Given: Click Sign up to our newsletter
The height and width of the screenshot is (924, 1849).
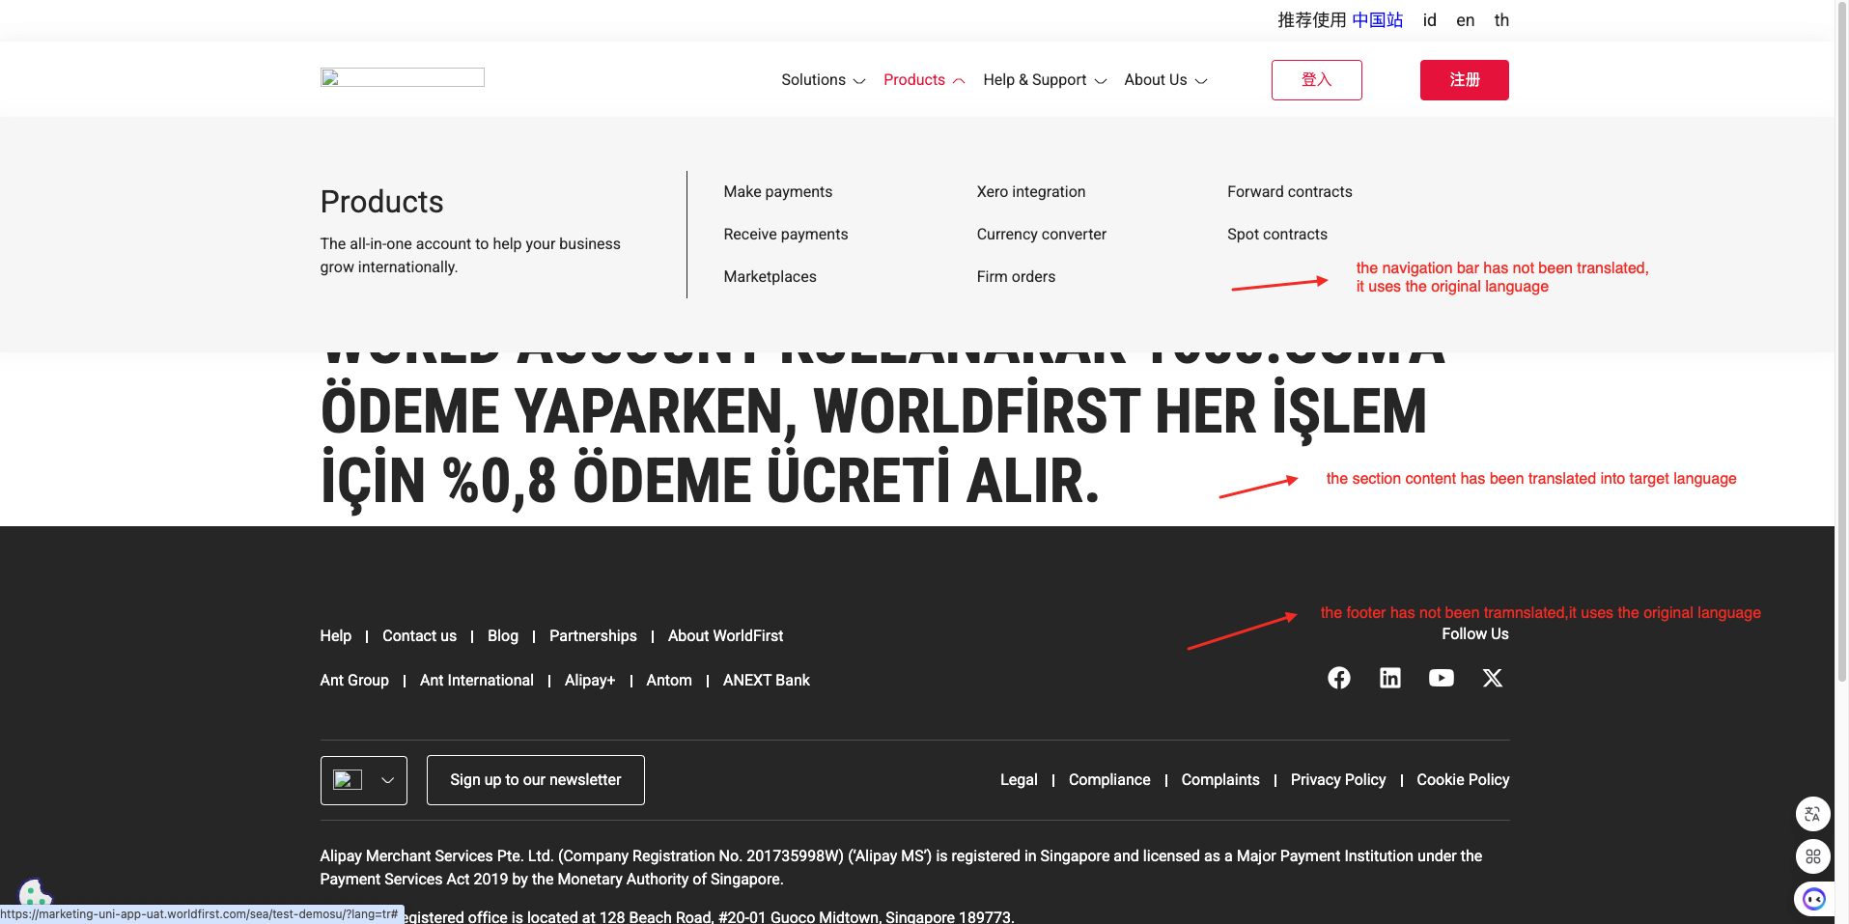Looking at the screenshot, I should click(x=535, y=780).
